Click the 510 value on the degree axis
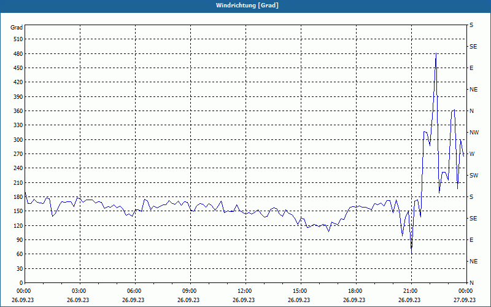This screenshot has height=307, width=491. 18,39
